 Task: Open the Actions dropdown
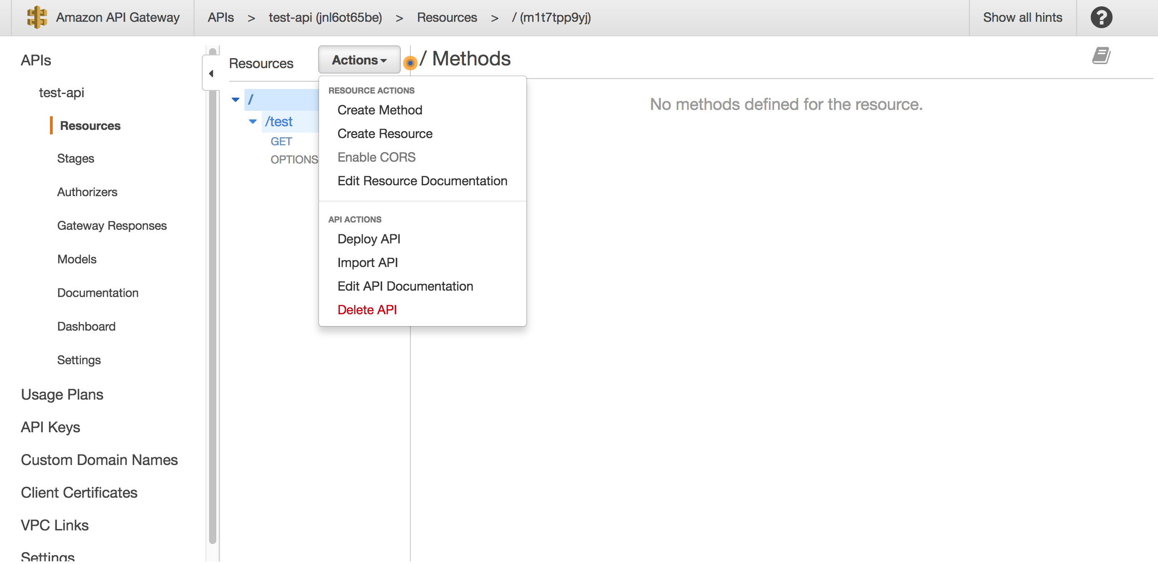point(359,59)
